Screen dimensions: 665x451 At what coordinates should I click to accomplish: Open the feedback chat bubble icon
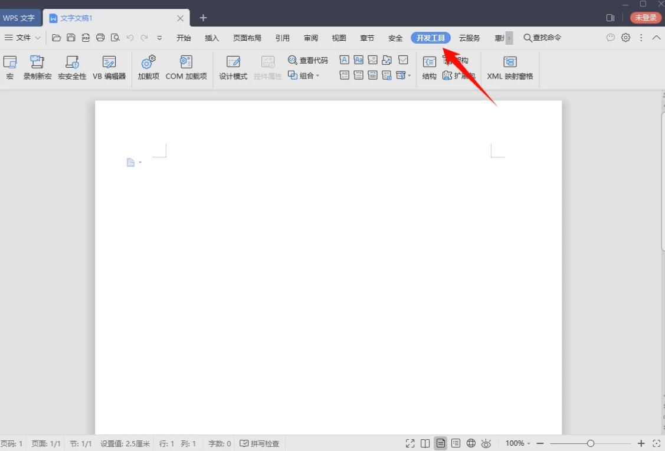pyautogui.click(x=610, y=38)
